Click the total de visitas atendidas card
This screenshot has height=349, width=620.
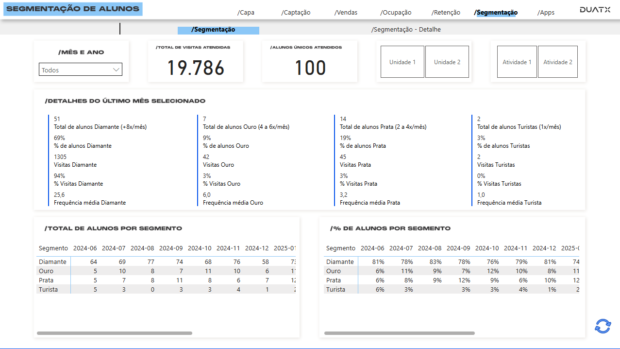[195, 61]
